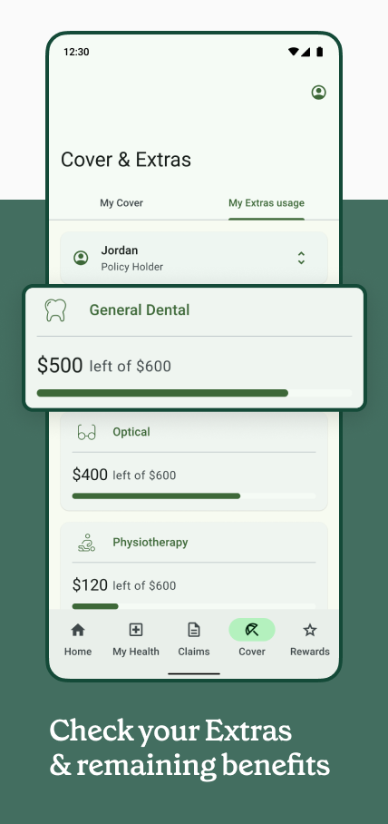The width and height of the screenshot is (388, 824).
Task: Click the Optical remaining balance bar
Action: click(x=194, y=496)
